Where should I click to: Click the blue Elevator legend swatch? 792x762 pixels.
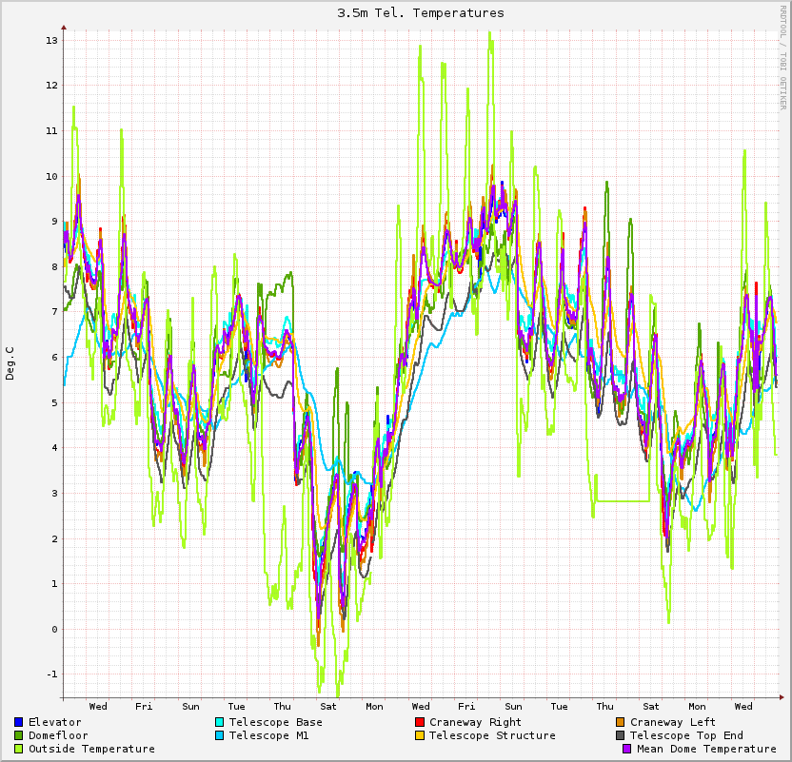19,722
